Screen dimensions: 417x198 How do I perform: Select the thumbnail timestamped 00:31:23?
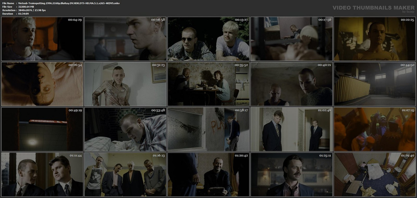(125, 84)
